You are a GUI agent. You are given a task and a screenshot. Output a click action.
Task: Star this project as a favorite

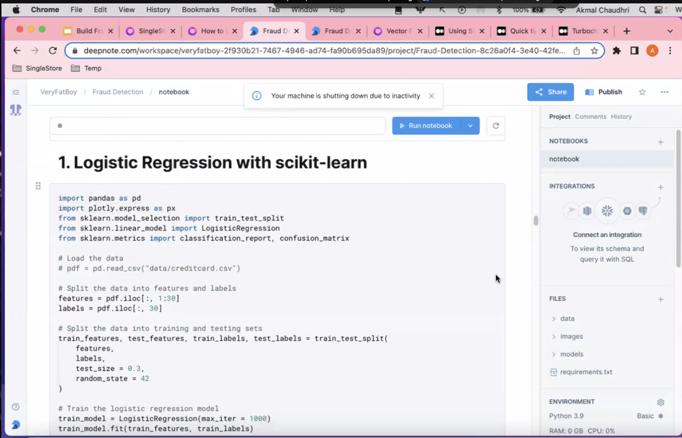click(x=642, y=92)
